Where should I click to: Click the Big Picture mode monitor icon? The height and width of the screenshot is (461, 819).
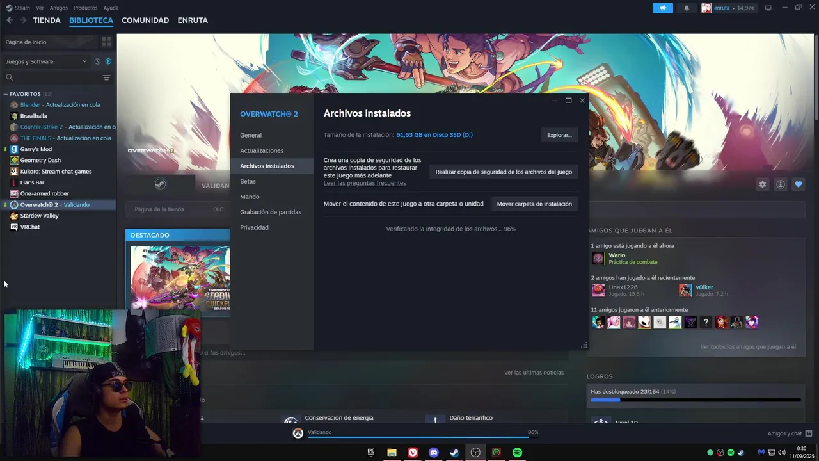point(768,8)
